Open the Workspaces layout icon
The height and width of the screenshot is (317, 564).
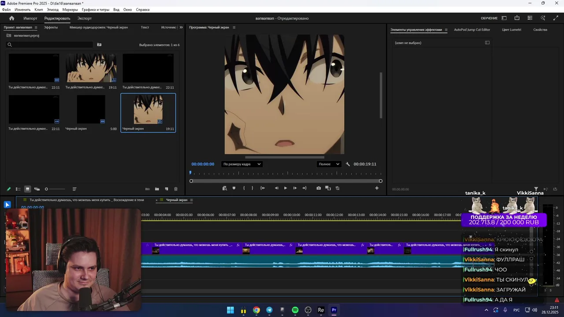tap(504, 18)
